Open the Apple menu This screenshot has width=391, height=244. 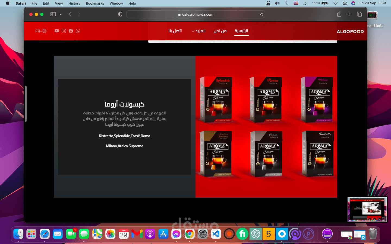(8, 3)
